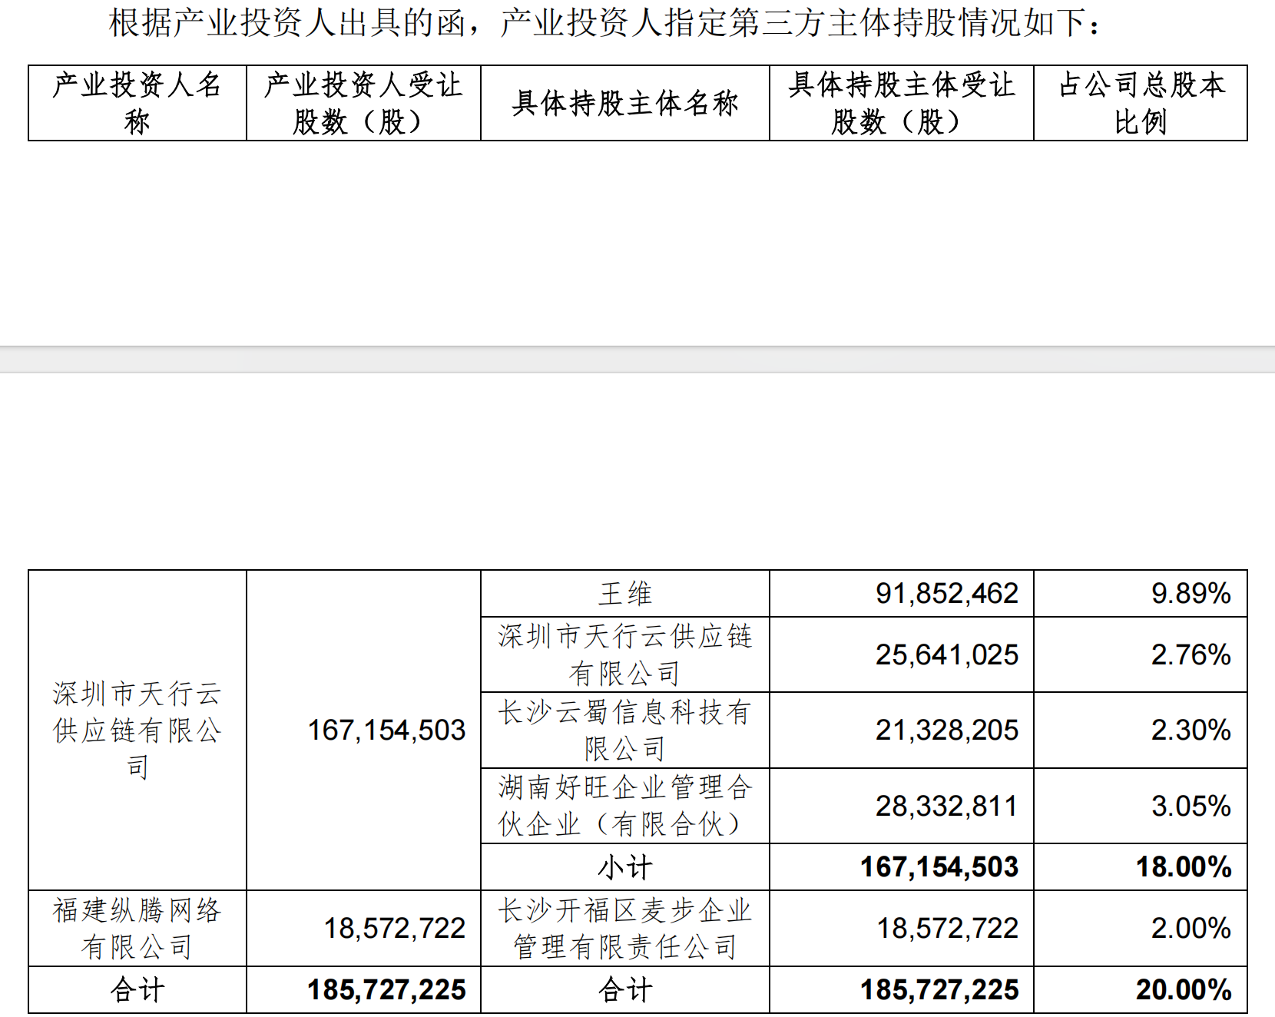Click 合计 in the investor name column

(137, 989)
